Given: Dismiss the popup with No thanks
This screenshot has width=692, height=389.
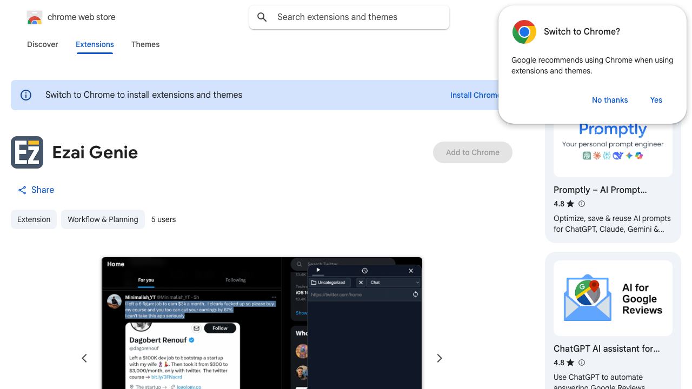Looking at the screenshot, I should (610, 100).
